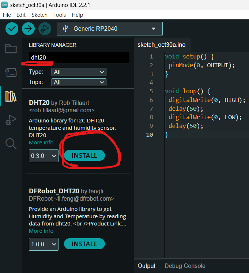
Task: Open the Edit menu
Action: [21, 15]
